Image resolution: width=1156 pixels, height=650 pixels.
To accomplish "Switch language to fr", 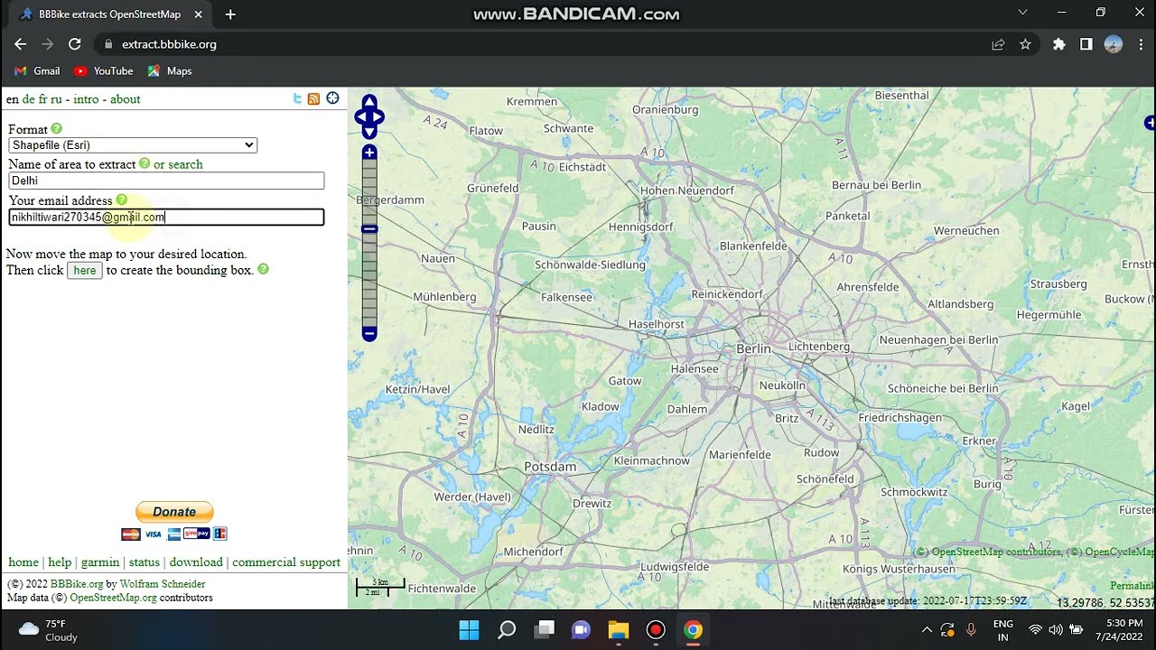I will click(43, 99).
